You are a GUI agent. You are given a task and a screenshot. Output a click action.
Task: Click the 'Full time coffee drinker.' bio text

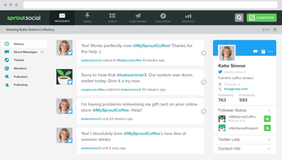(x=236, y=78)
